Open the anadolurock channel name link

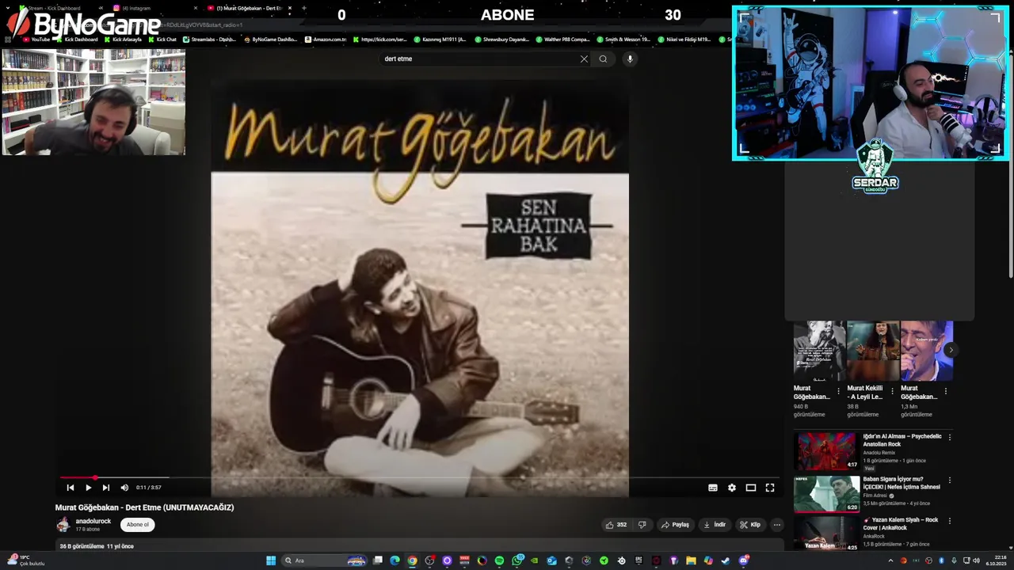coord(93,521)
